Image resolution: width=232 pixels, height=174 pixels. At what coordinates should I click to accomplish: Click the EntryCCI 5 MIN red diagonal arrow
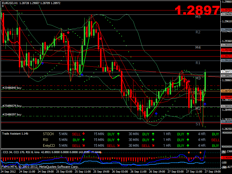pyautogui.click(x=84, y=146)
